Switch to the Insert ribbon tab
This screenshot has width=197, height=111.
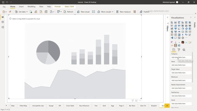pos(21,6)
